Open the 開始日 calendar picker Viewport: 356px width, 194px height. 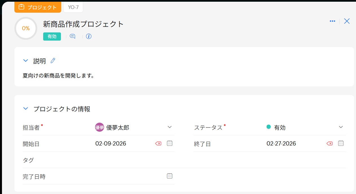pos(170,143)
